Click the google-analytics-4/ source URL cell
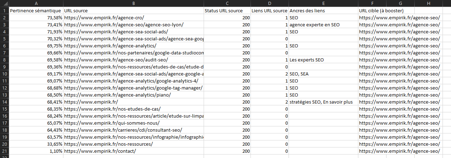 click(134, 81)
